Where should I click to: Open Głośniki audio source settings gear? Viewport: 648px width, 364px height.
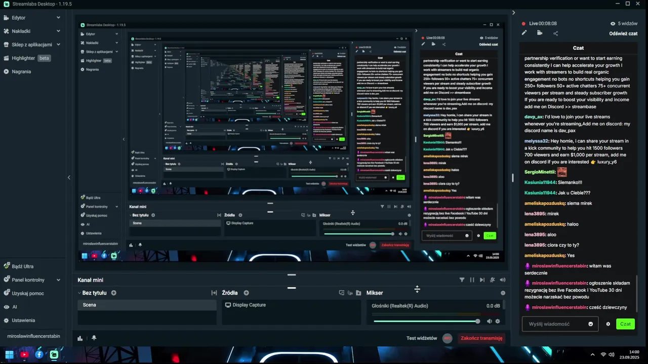pos(498,321)
